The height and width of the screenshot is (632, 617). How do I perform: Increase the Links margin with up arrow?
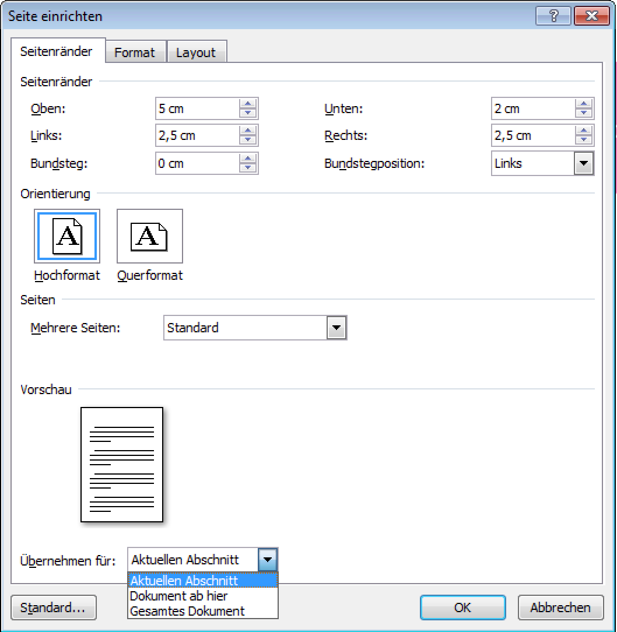point(248,132)
